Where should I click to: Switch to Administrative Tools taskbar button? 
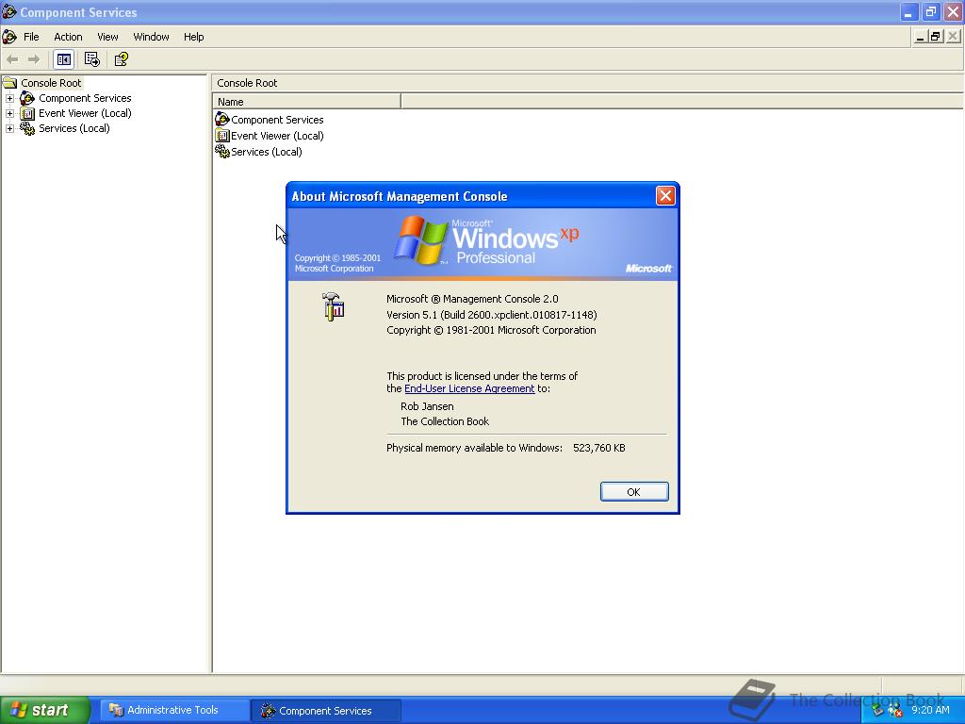(x=173, y=710)
